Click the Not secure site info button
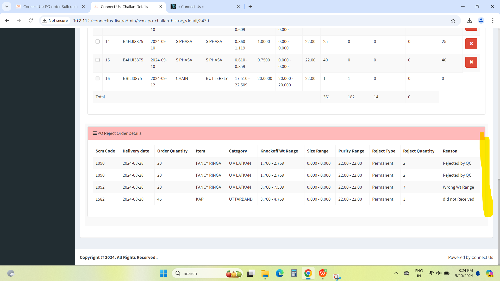 [x=55, y=21]
